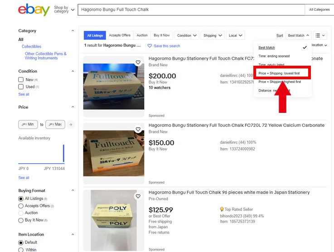The width and height of the screenshot is (334, 252).
Task: Expand the Shop by category menu
Action: point(64,10)
